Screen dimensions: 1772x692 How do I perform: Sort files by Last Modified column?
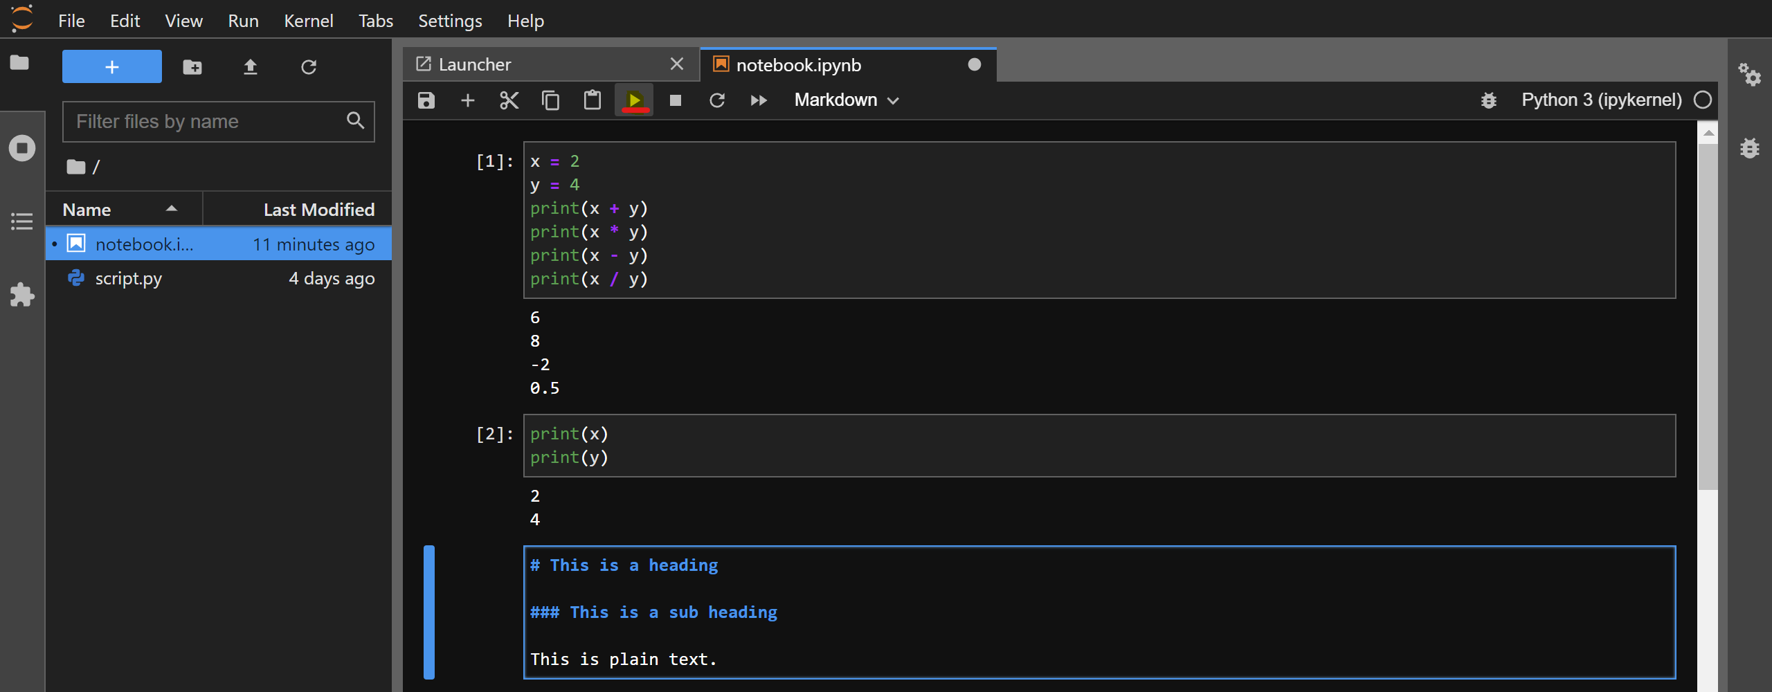click(298, 209)
